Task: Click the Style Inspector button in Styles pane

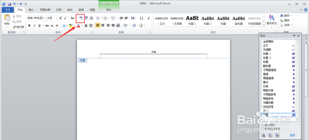Action: coord(271,135)
